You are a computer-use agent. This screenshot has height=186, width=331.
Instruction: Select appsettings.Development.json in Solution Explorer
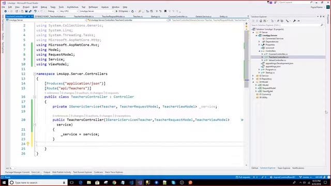click(x=279, y=64)
